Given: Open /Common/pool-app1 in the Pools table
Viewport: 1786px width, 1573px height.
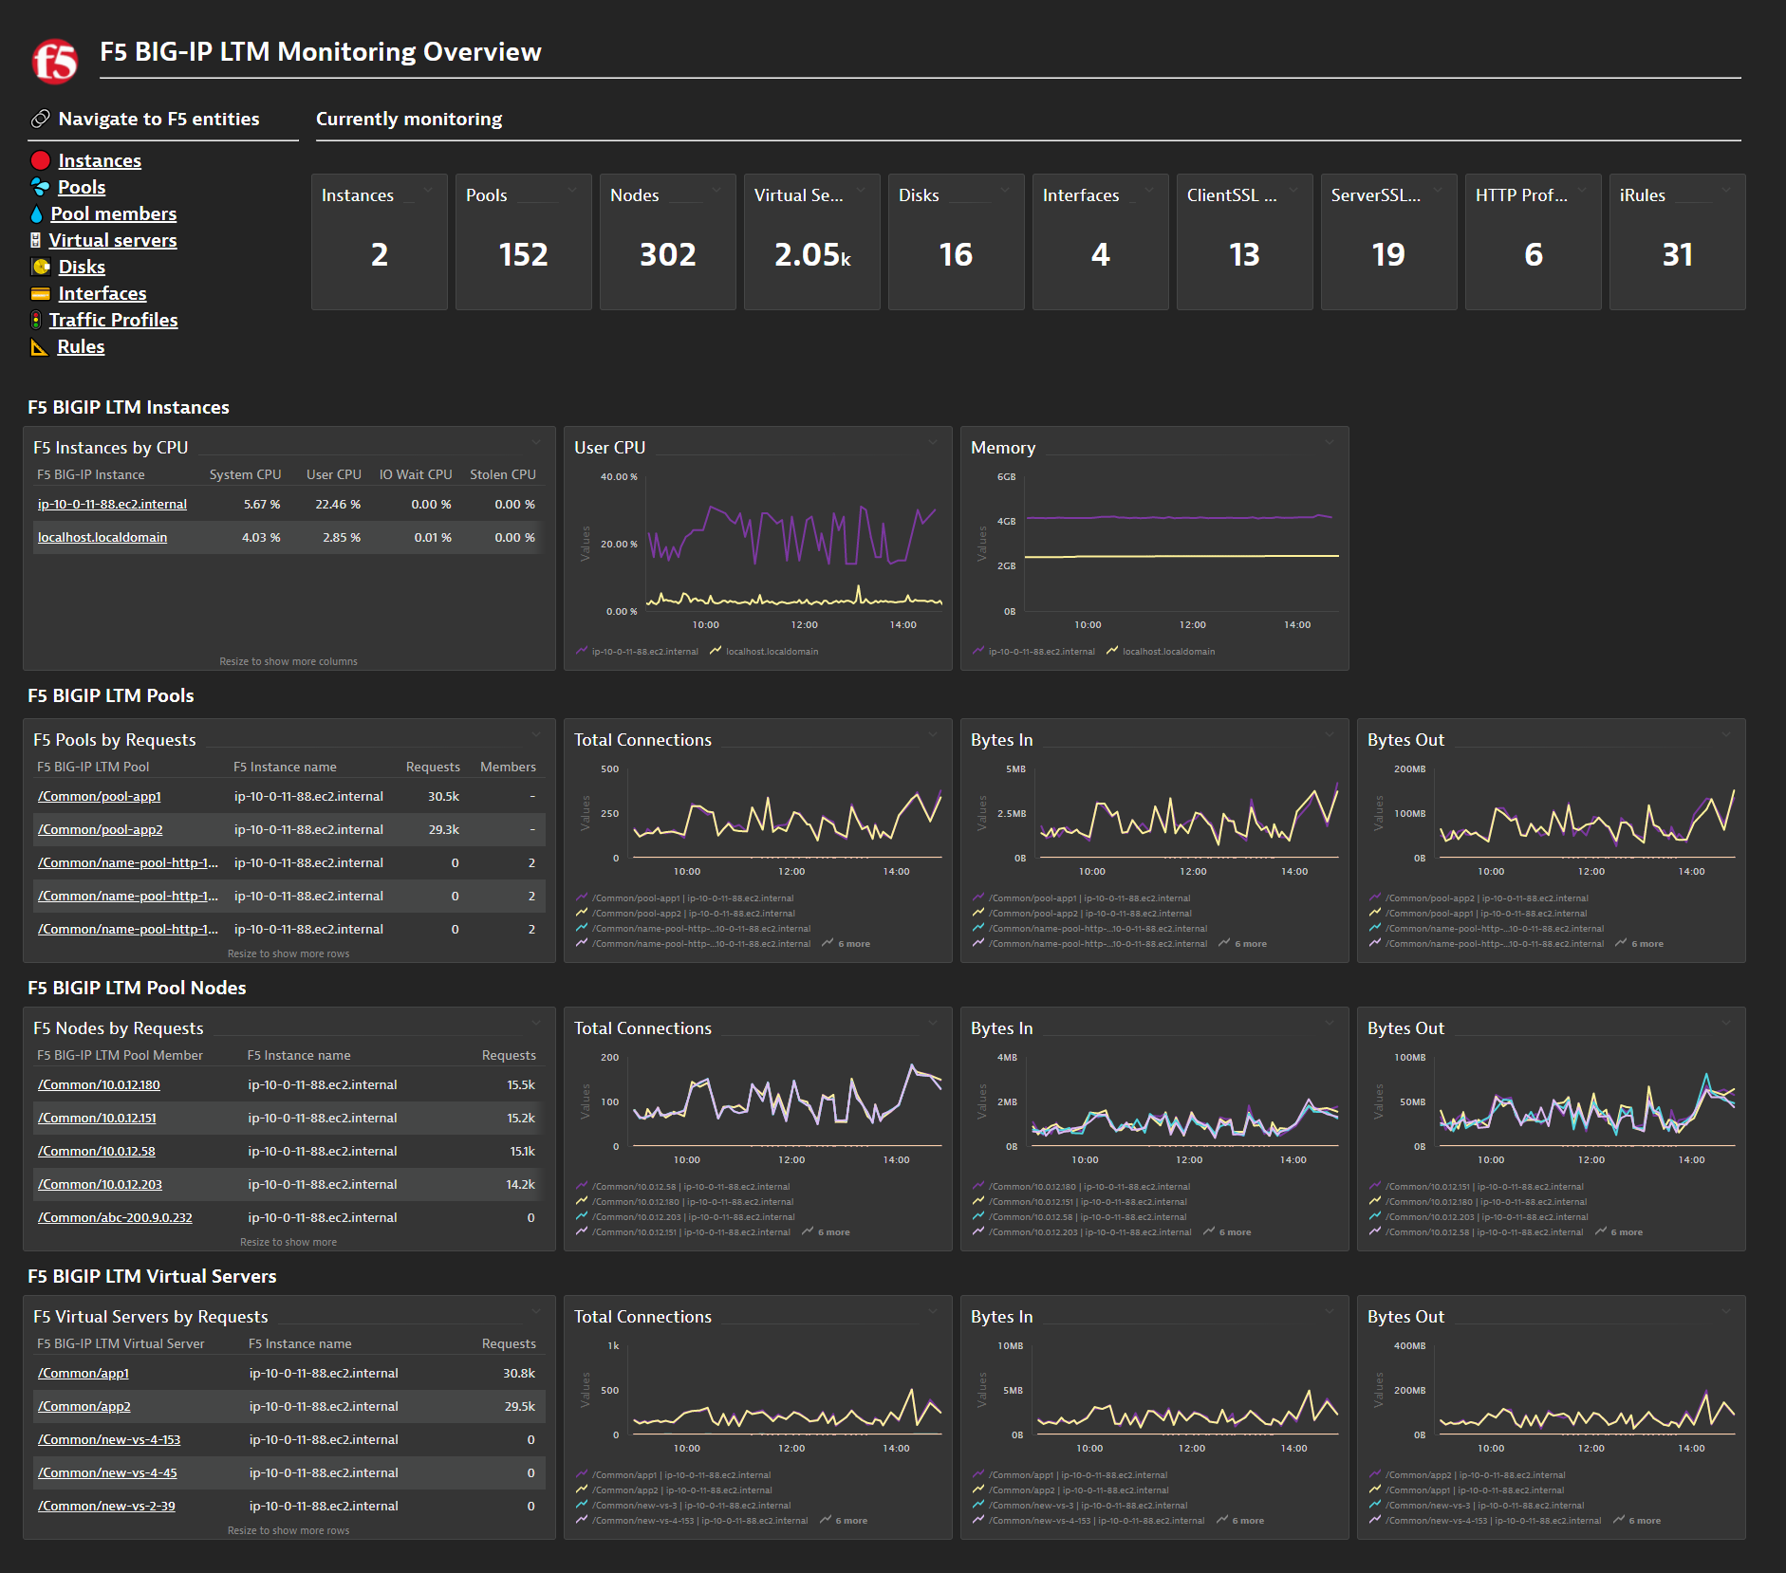Looking at the screenshot, I should click(x=100, y=796).
